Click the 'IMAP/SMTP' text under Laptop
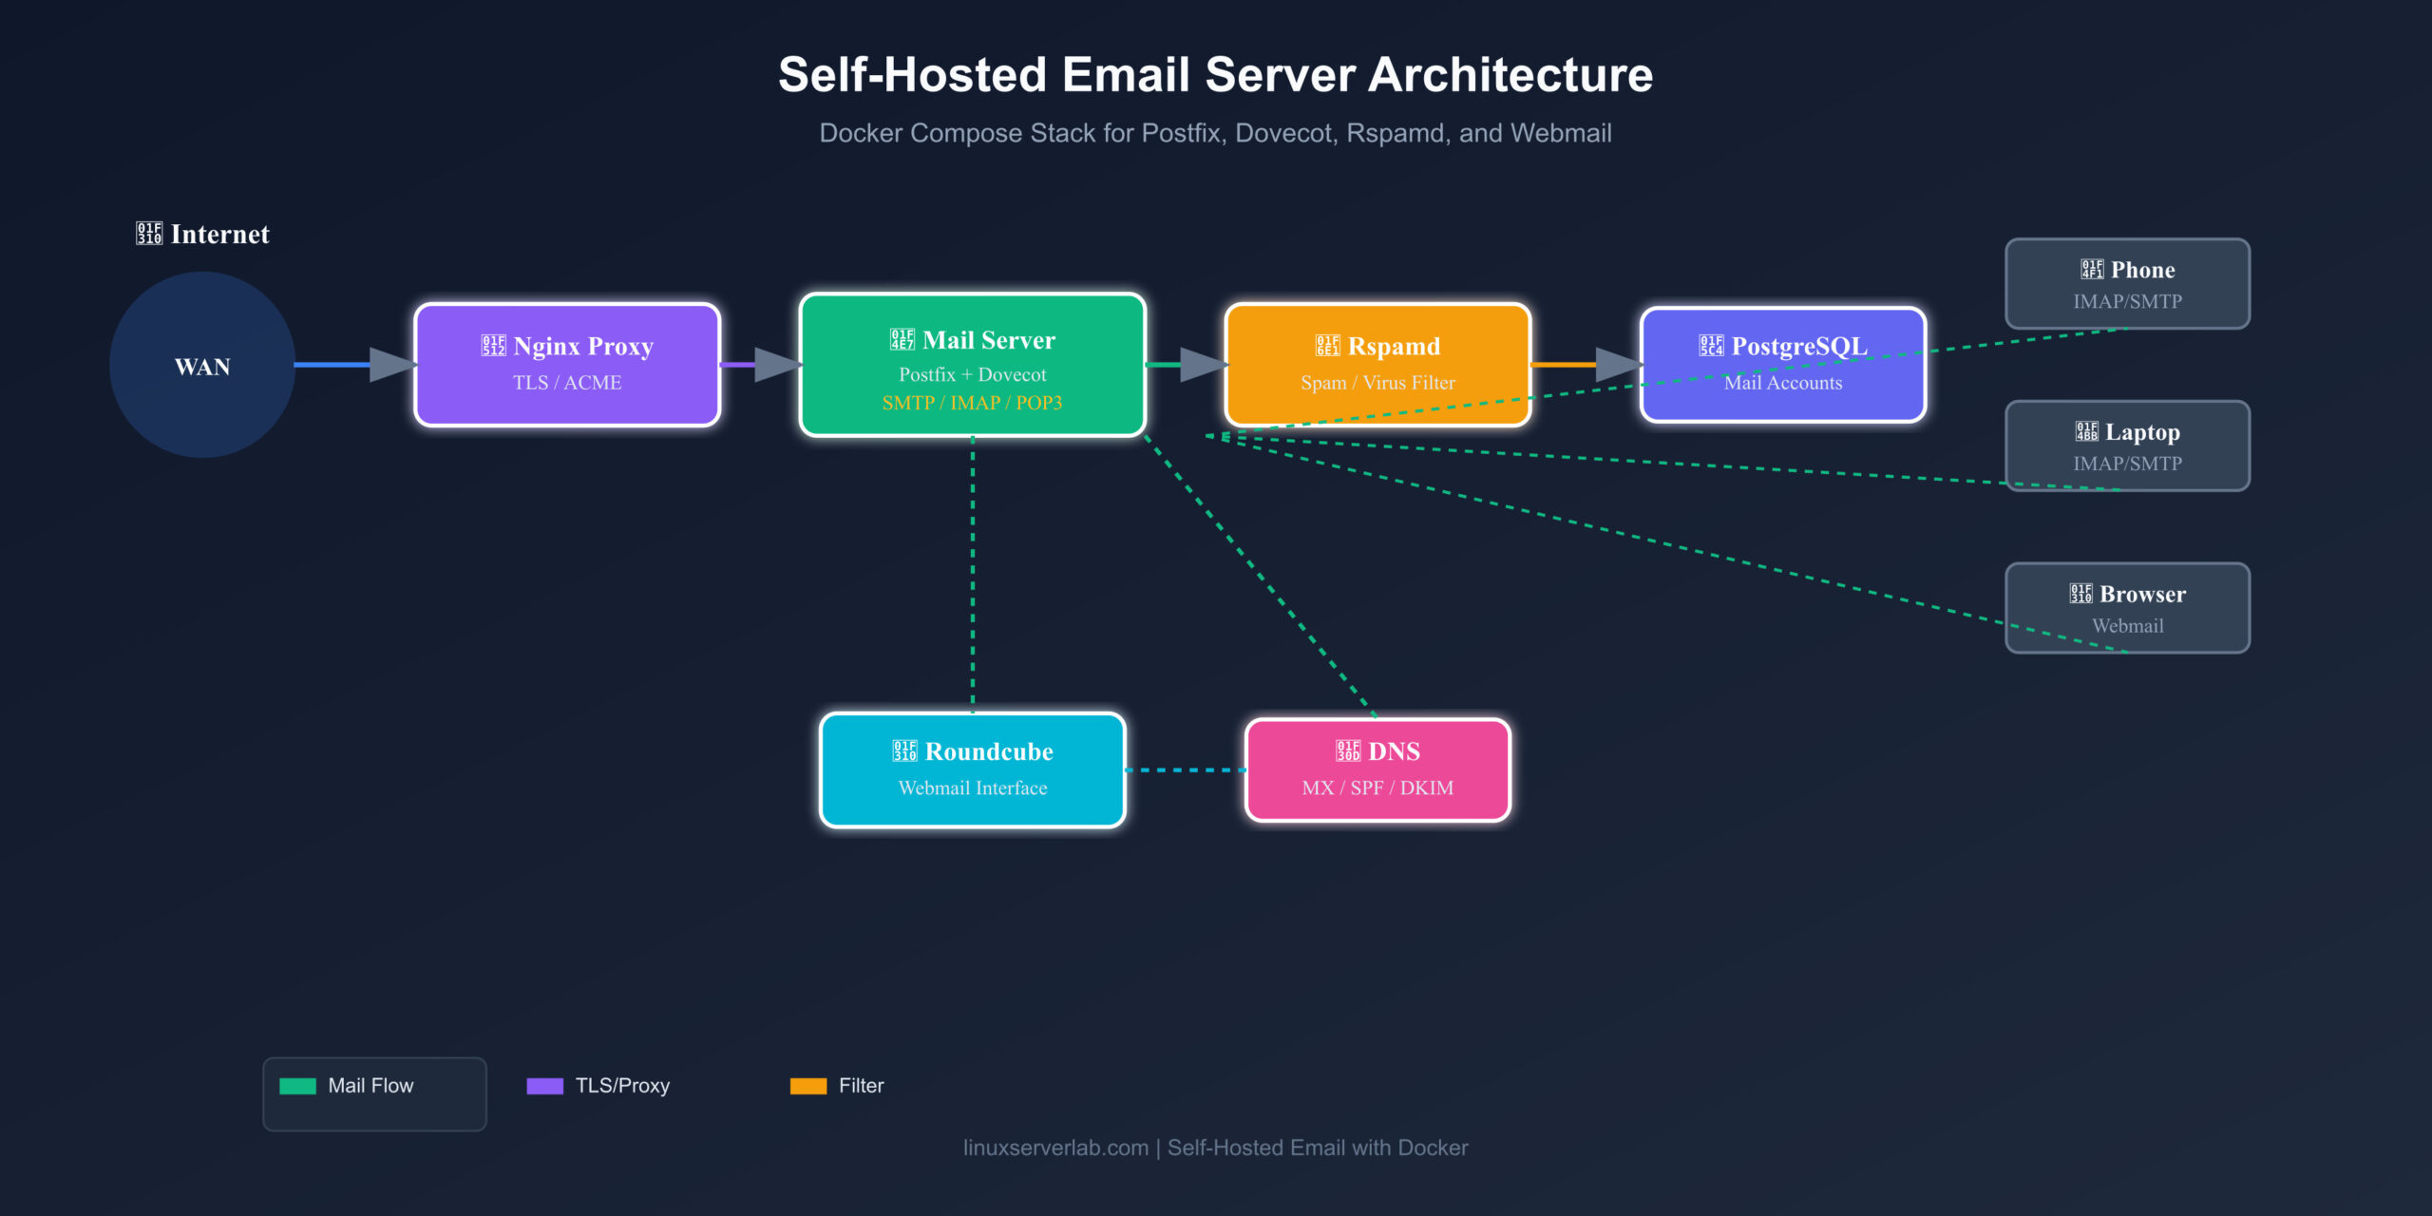The width and height of the screenshot is (2432, 1216). coord(2128,464)
